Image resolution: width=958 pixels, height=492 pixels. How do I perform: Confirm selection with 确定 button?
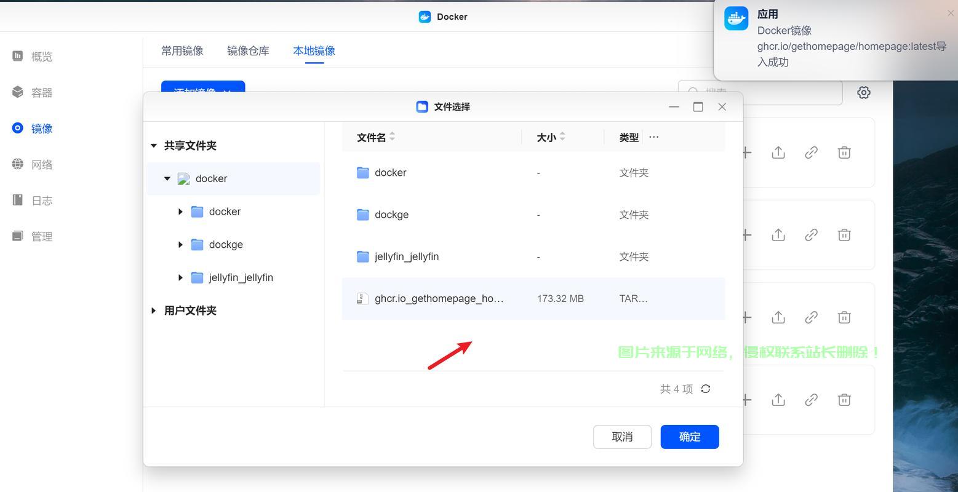click(690, 437)
